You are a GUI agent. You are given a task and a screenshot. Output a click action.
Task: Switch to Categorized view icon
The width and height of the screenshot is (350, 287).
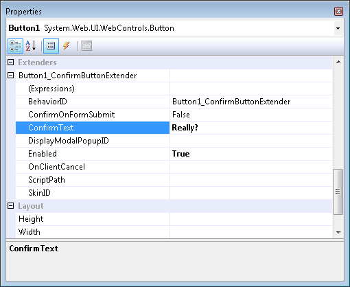(15, 46)
